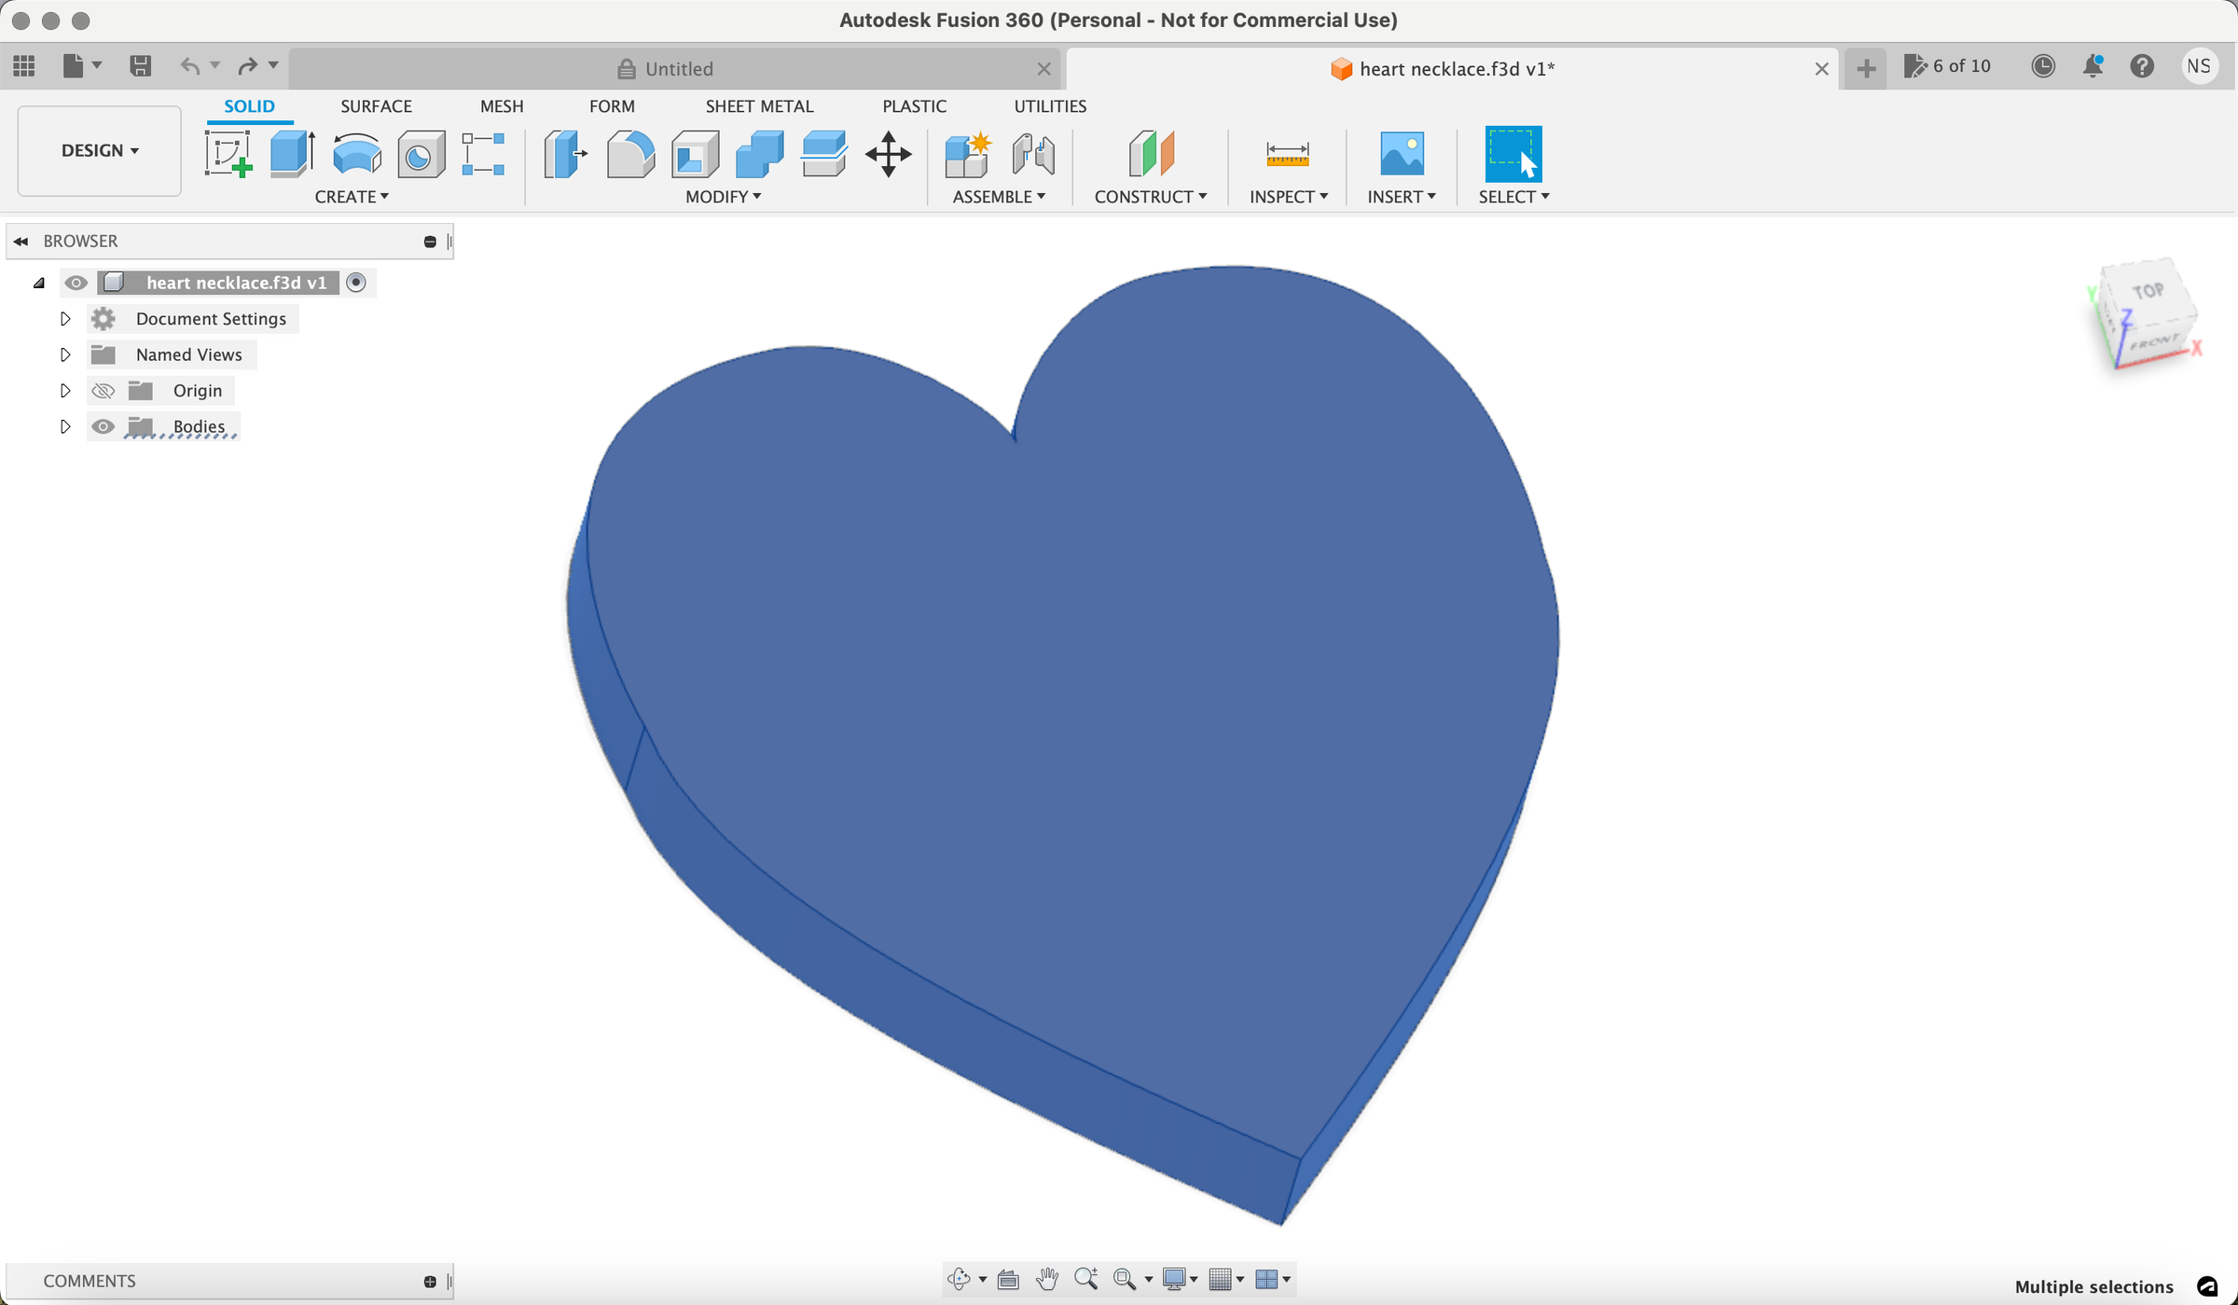Select the Revolve tool
Viewport: 2238px width, 1305px height.
(x=355, y=154)
